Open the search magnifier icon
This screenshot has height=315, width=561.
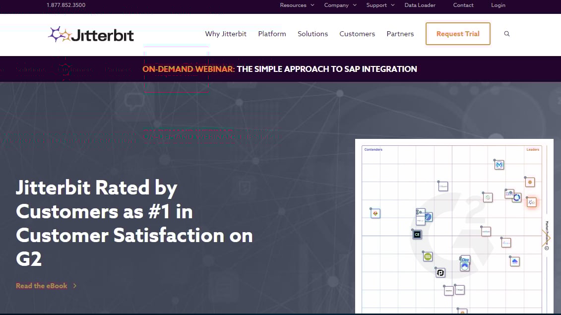[506, 34]
